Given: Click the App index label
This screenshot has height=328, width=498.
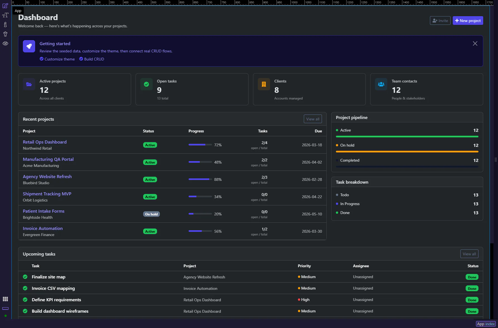Looking at the screenshot, I should tap(486, 324).
